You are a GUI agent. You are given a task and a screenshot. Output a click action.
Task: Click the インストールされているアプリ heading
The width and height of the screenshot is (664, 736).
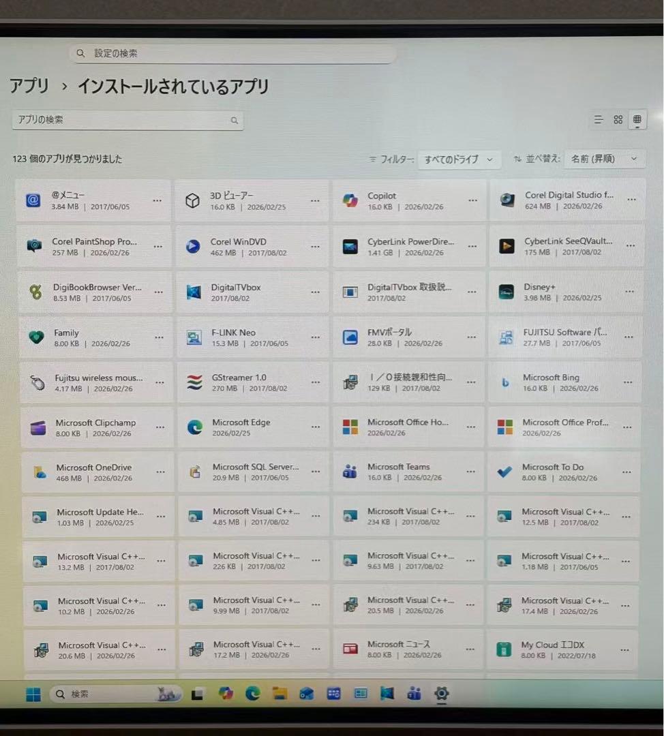pyautogui.click(x=173, y=87)
